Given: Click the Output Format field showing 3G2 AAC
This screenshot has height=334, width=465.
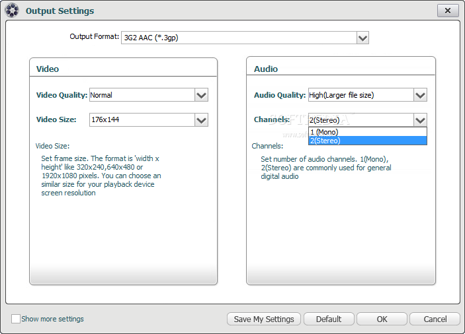Looking at the screenshot, I should tap(238, 38).
